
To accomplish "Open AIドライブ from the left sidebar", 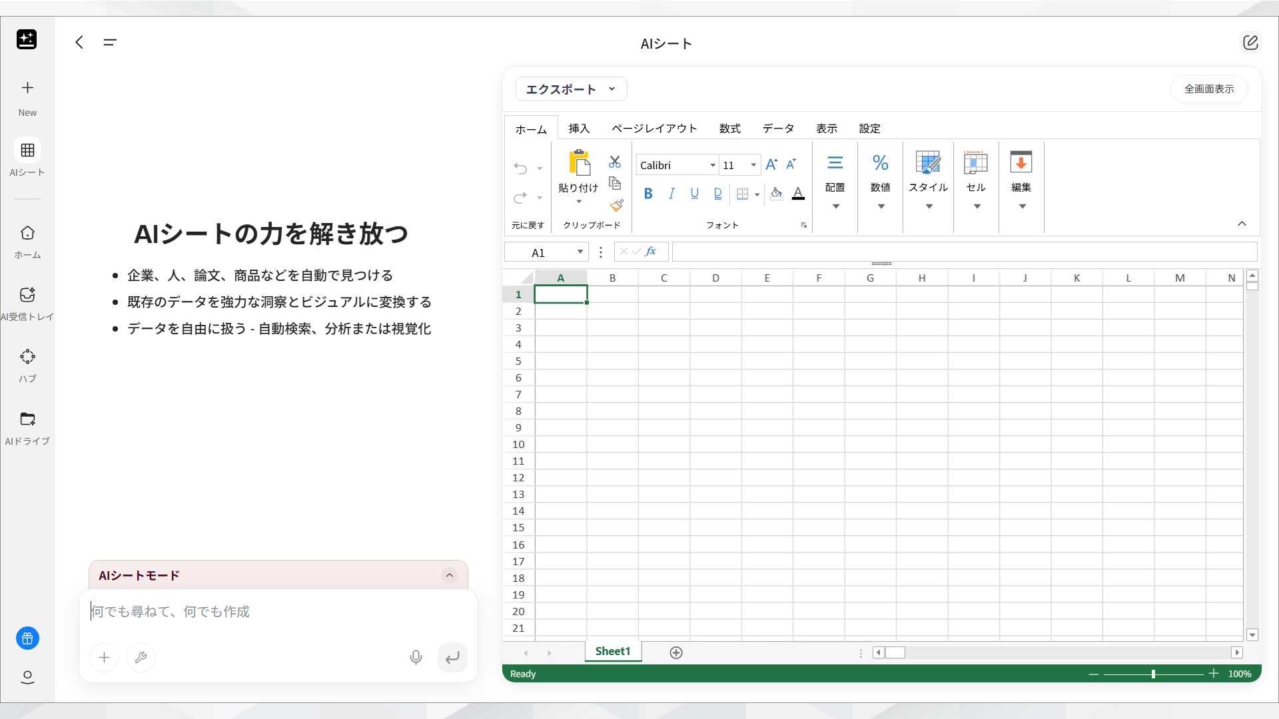I will [27, 419].
